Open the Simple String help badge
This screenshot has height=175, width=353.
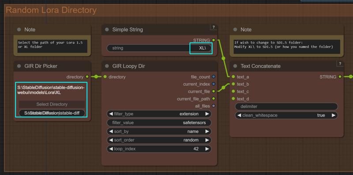[214, 27]
